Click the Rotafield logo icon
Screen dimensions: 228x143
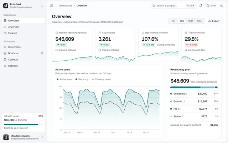[6, 6]
